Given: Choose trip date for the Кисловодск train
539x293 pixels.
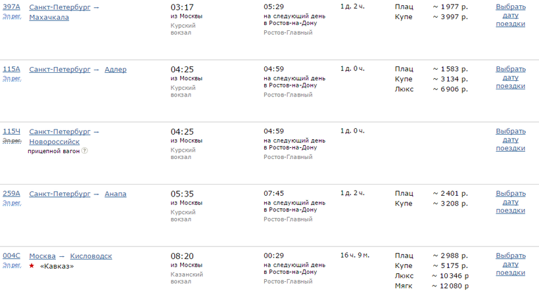Looking at the screenshot, I should coord(511,265).
